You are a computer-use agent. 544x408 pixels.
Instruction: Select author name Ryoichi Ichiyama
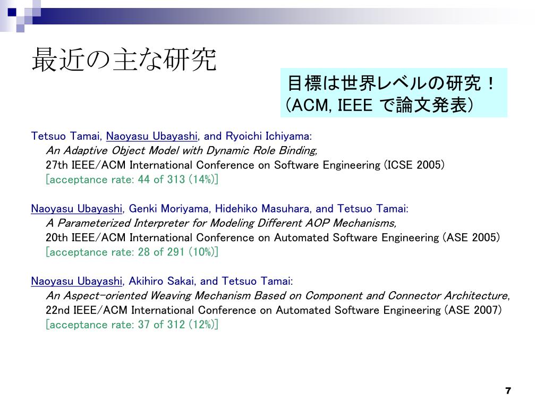tap(268, 136)
